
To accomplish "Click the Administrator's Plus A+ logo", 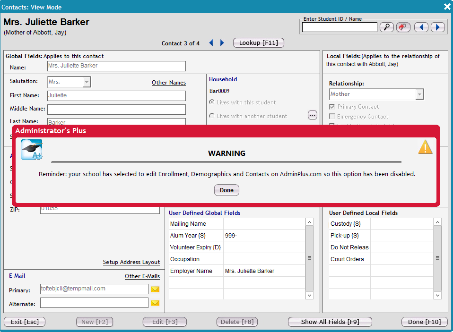I will click(32, 150).
